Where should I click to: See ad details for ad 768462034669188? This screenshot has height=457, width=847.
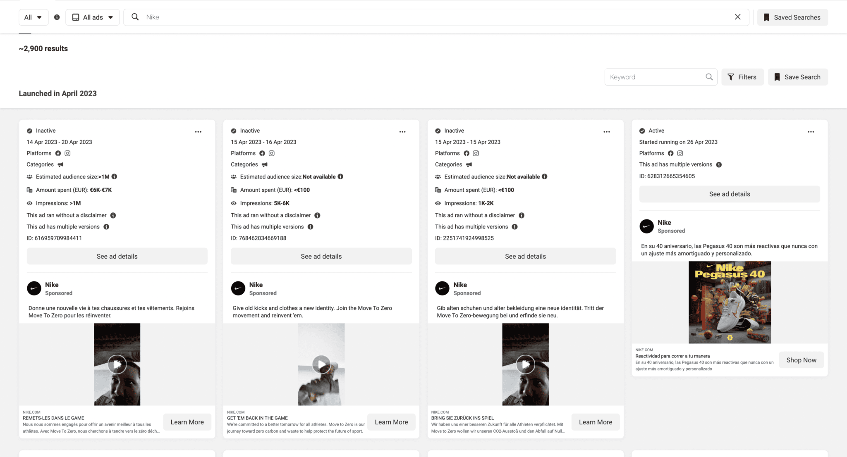pyautogui.click(x=321, y=256)
